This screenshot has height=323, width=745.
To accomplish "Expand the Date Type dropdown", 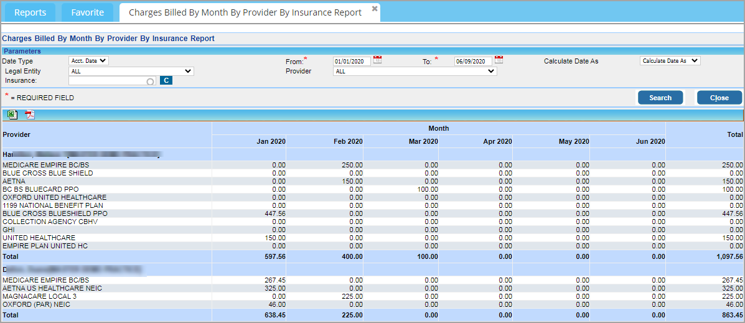I will [89, 61].
